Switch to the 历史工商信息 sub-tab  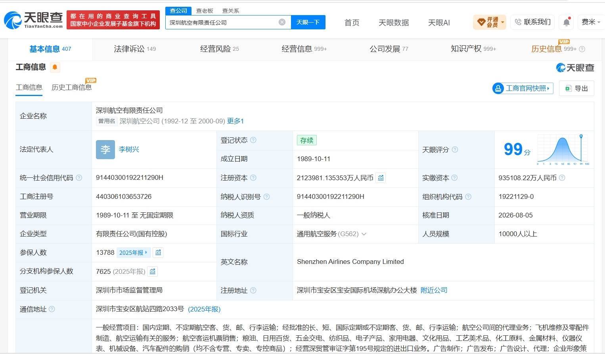click(x=72, y=87)
